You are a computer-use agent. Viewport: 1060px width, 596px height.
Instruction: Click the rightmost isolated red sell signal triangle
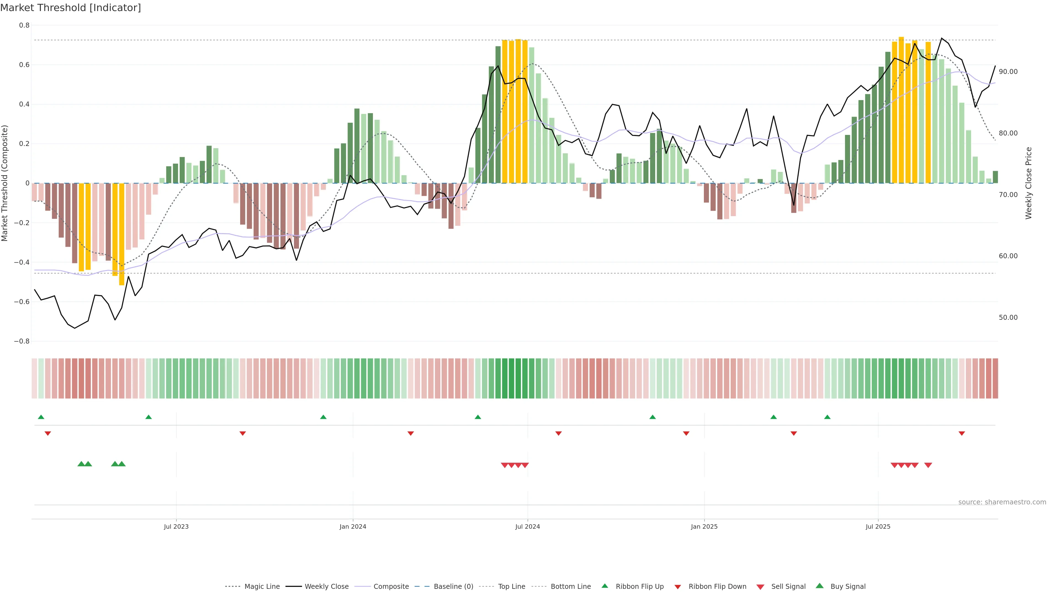(928, 465)
